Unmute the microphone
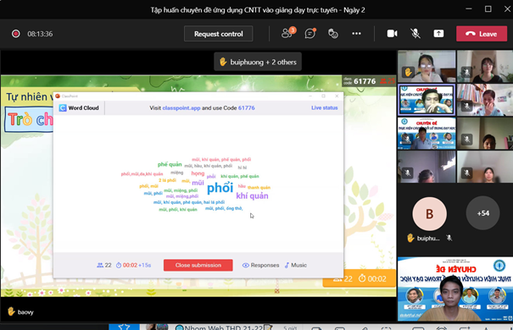 [415, 34]
